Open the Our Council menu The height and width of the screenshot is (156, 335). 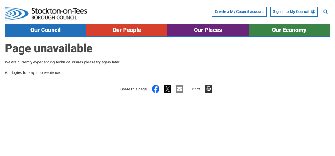click(46, 30)
